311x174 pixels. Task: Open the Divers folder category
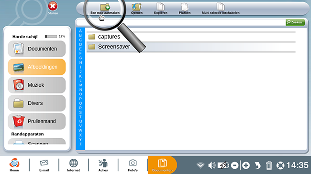click(x=37, y=103)
